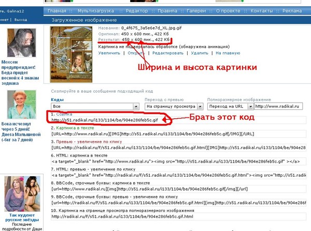The width and height of the screenshot is (311, 231).
Task: Click the red Превью - увеличение по клику label
Action: point(89,141)
